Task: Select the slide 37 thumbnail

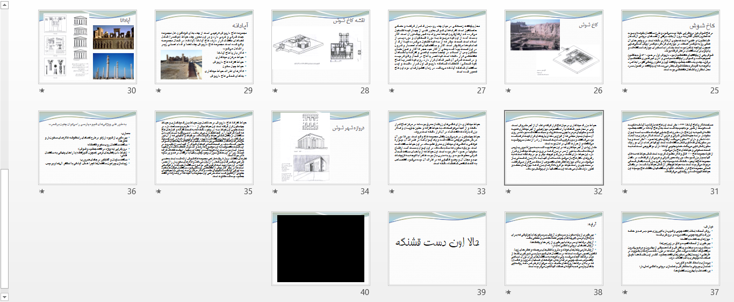Action: [670, 248]
